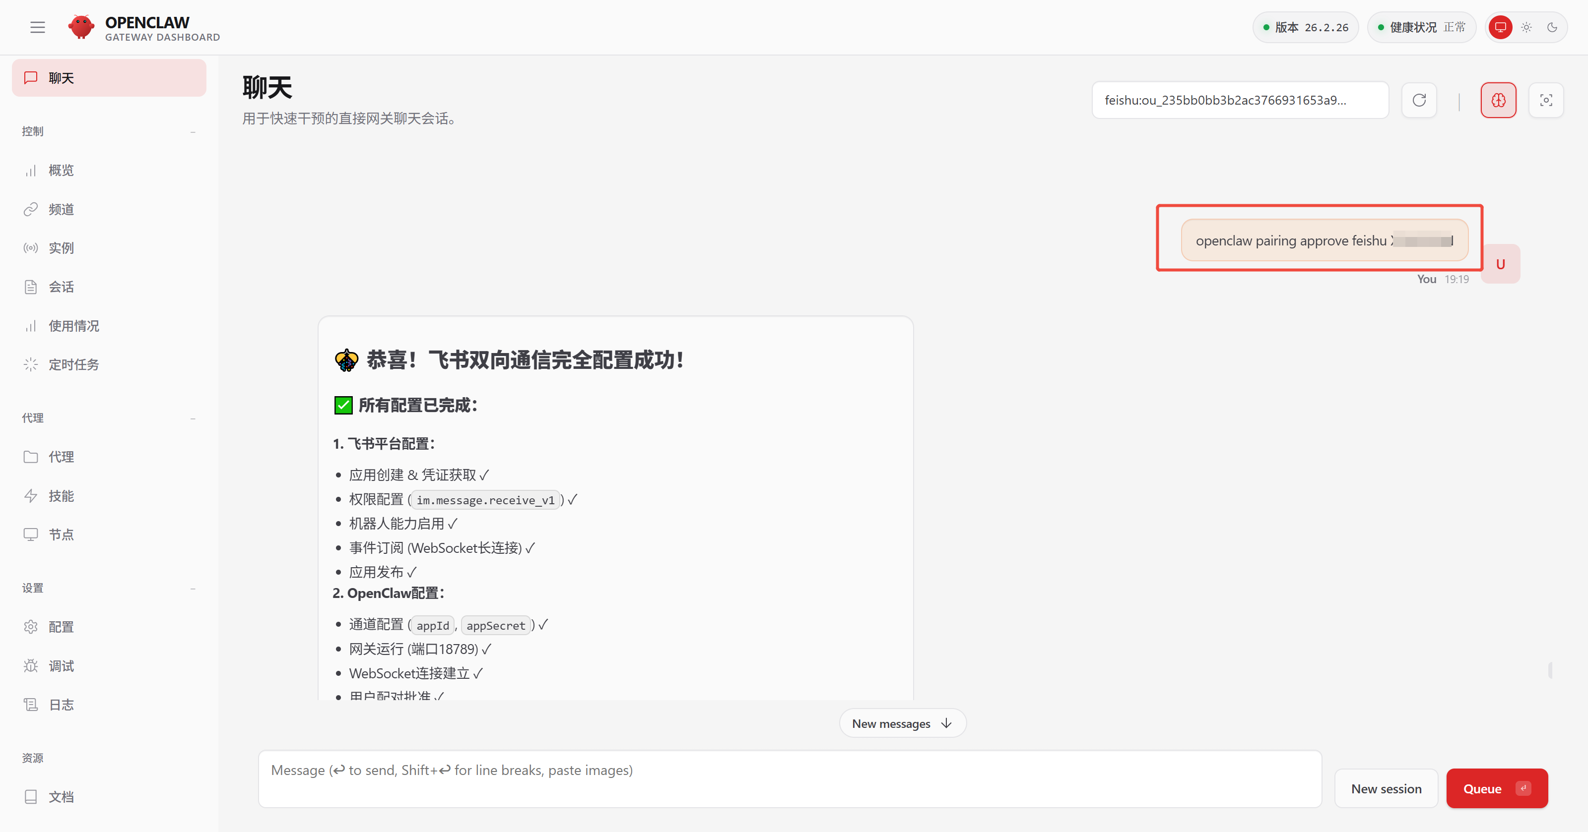1588x832 pixels.
Task: Click the focus mode icon
Action: click(1545, 100)
